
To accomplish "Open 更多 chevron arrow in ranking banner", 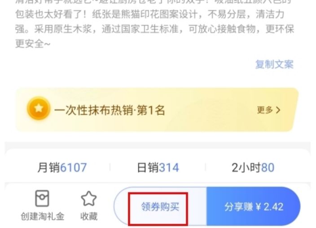I will point(278,110).
